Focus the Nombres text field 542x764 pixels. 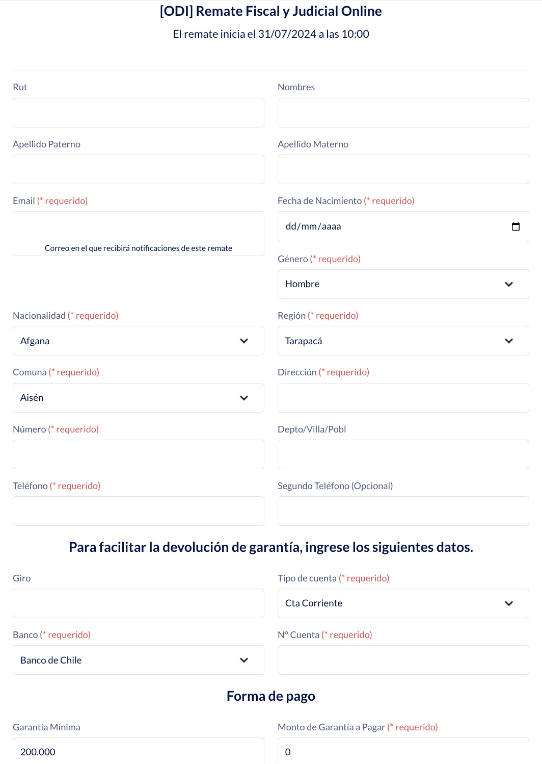(x=403, y=113)
